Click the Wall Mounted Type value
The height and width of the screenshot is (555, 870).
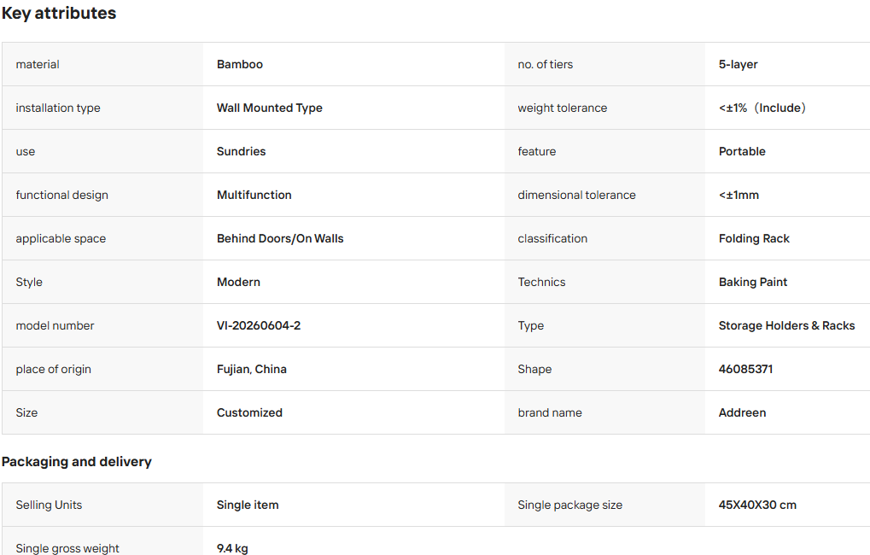point(270,108)
